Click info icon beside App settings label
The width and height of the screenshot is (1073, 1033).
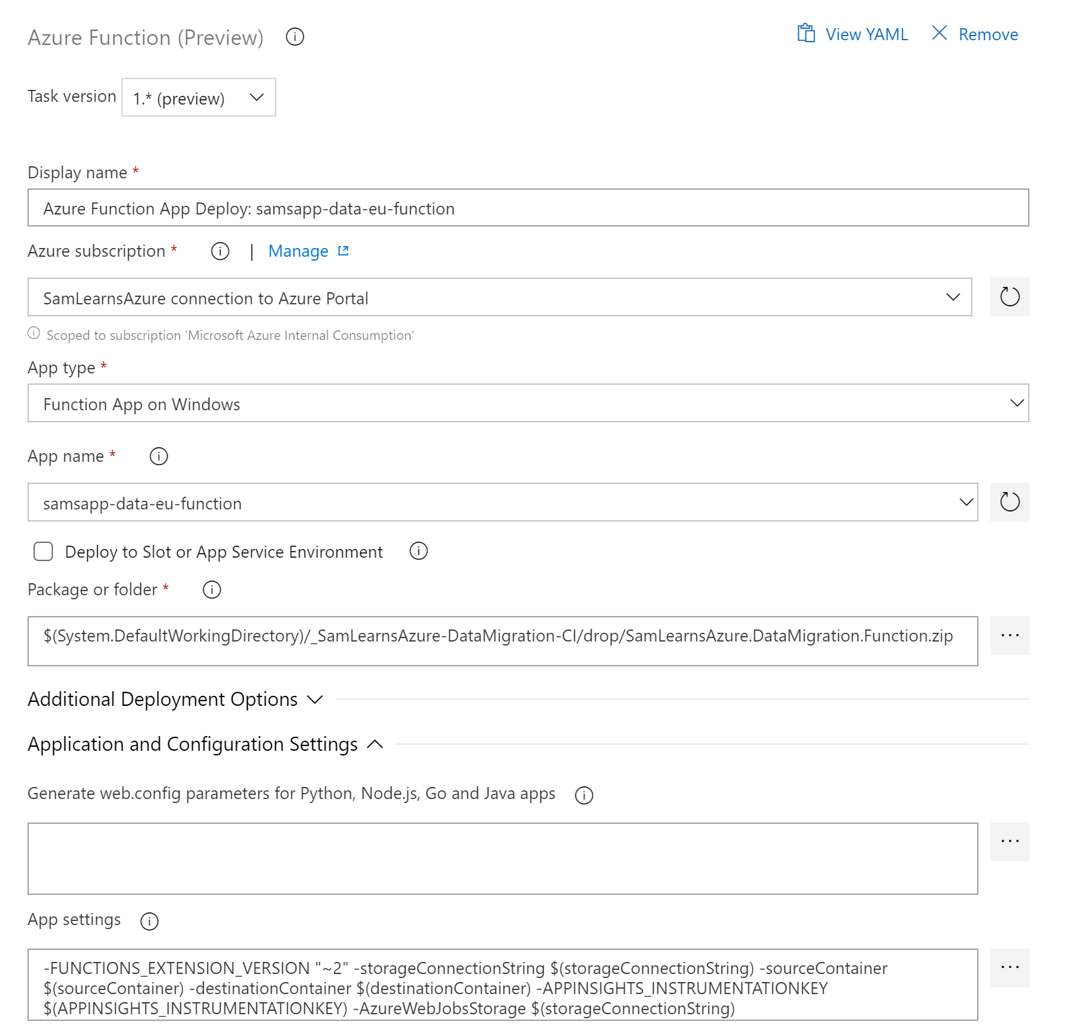(x=149, y=921)
